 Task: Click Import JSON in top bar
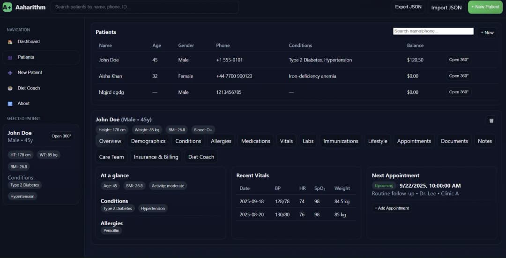(446, 8)
